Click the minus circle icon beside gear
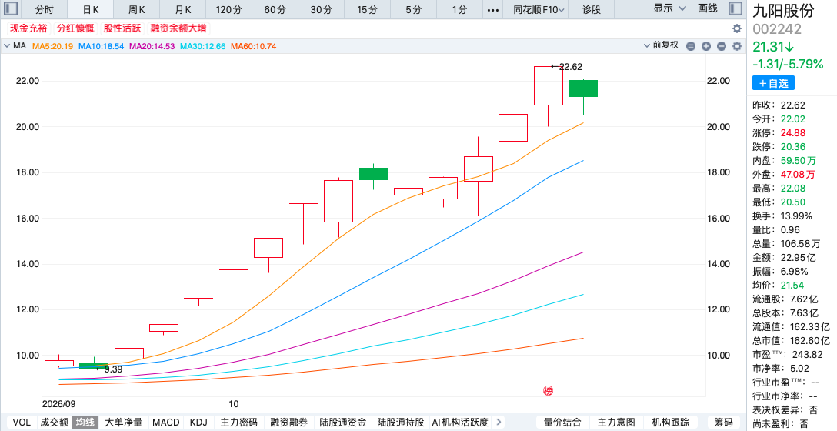Viewport: 837px width, 431px height. [722, 46]
